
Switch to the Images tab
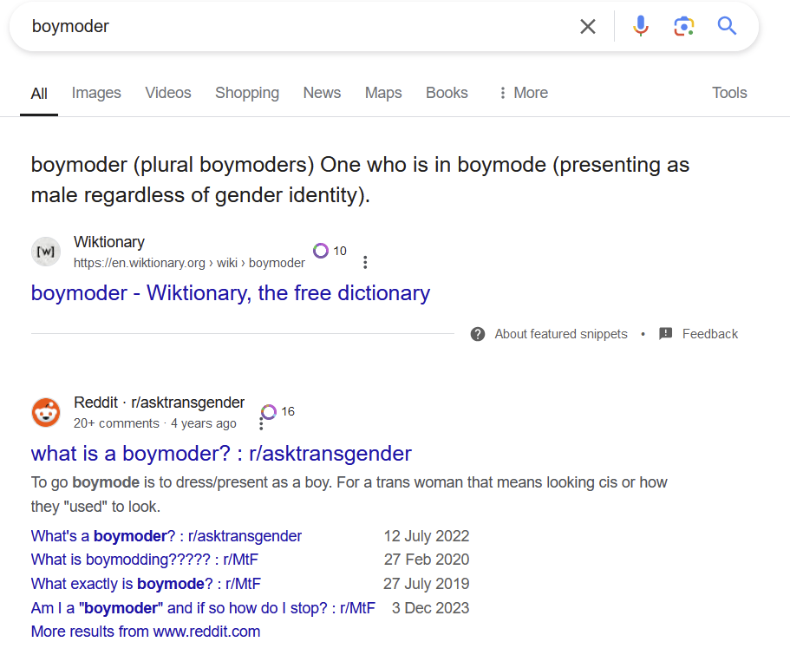[96, 93]
